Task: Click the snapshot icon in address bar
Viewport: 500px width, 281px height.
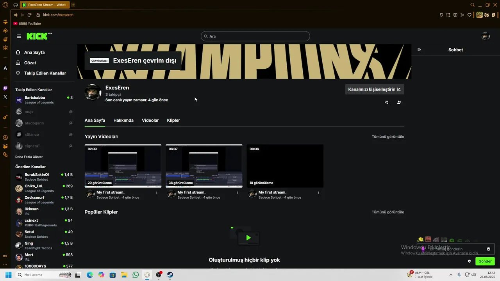Action: pyautogui.click(x=448, y=15)
